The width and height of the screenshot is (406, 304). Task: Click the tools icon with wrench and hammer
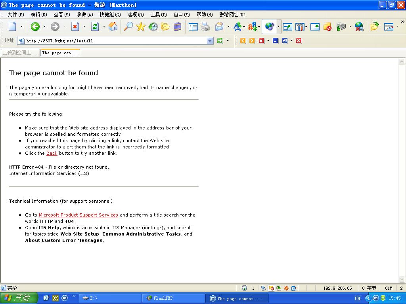(x=300, y=27)
